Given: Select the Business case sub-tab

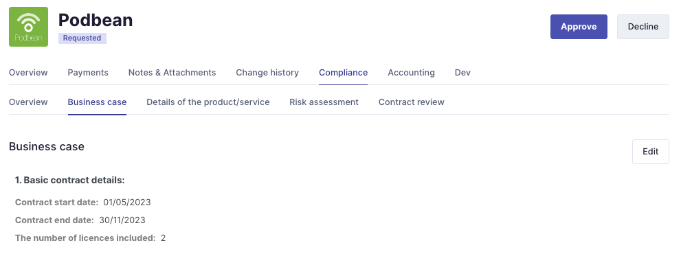Looking at the screenshot, I should [x=97, y=102].
